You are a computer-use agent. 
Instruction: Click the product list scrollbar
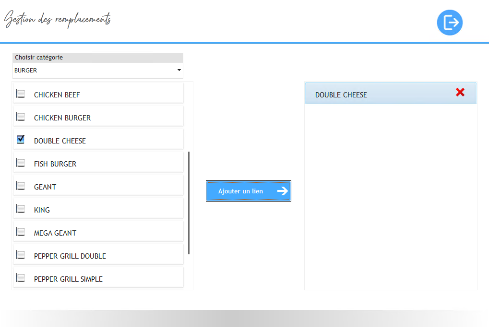189,202
